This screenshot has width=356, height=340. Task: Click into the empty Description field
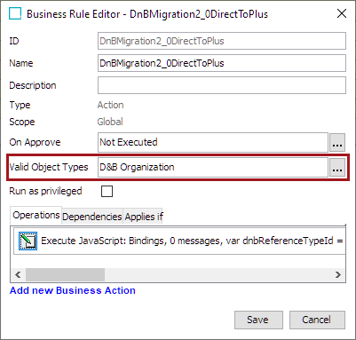[x=222, y=85]
